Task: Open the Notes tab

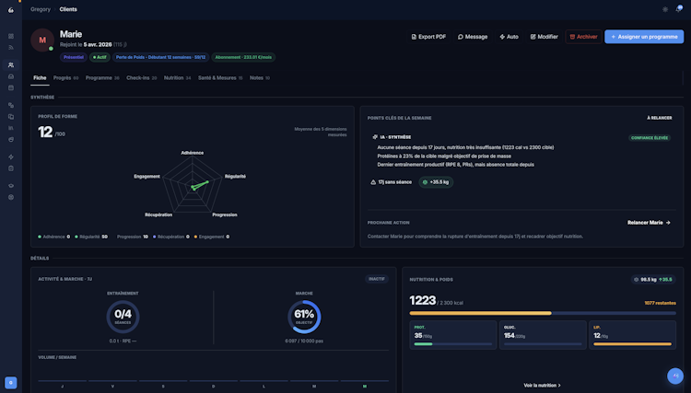Action: click(260, 78)
